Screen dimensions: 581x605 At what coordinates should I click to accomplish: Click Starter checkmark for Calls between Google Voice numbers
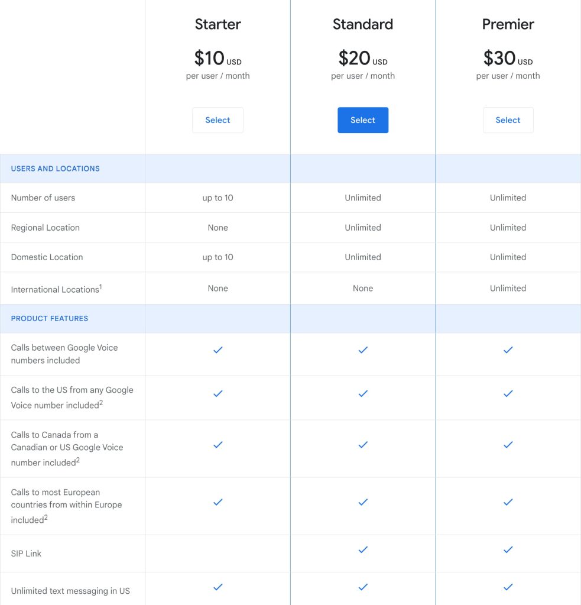click(218, 350)
